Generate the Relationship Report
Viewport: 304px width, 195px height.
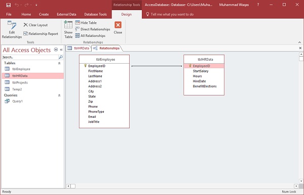tap(41, 34)
